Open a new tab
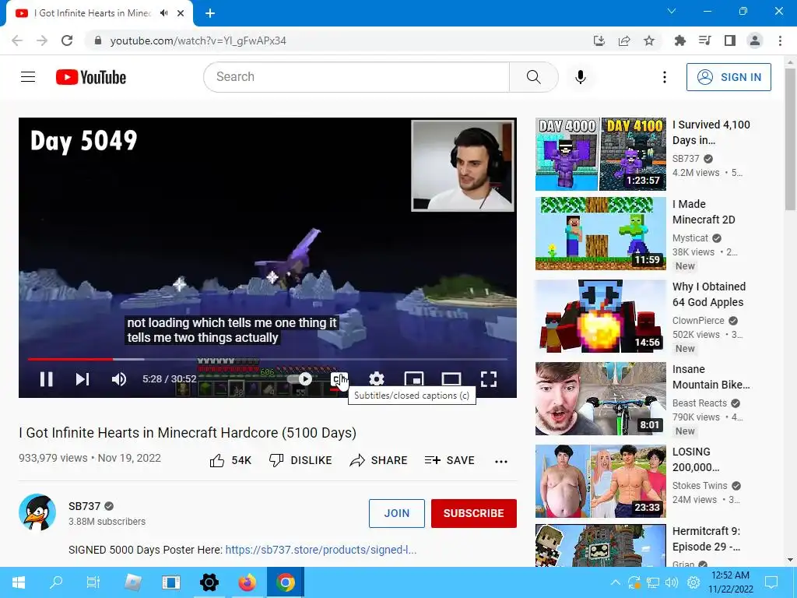Viewport: 797px width, 598px height. [x=210, y=13]
